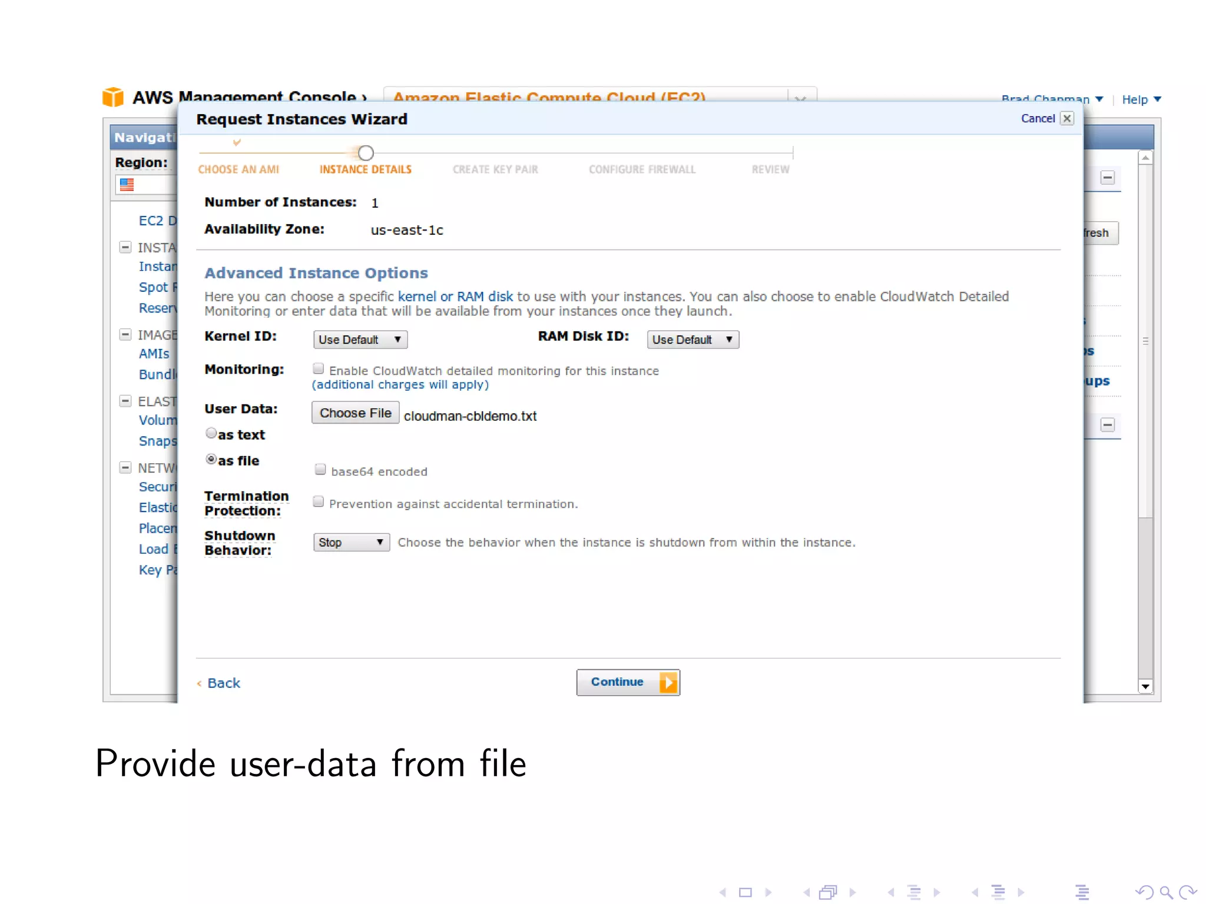Open the Brad Chapman account dropdown

click(1052, 99)
